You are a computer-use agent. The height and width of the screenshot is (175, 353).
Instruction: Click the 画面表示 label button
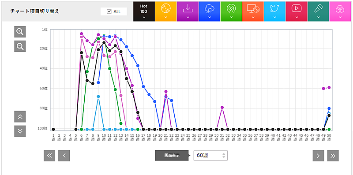[172, 156]
